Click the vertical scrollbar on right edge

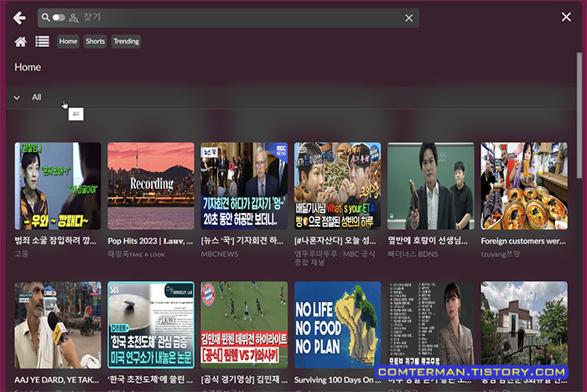(x=579, y=117)
